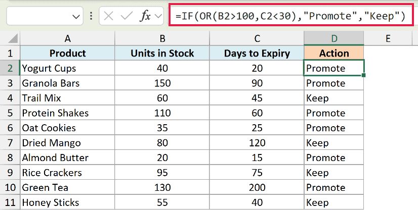This screenshot has height=210, width=418.
Task: Select the Promote cell in Yogurt Cups row
Action: pos(334,68)
